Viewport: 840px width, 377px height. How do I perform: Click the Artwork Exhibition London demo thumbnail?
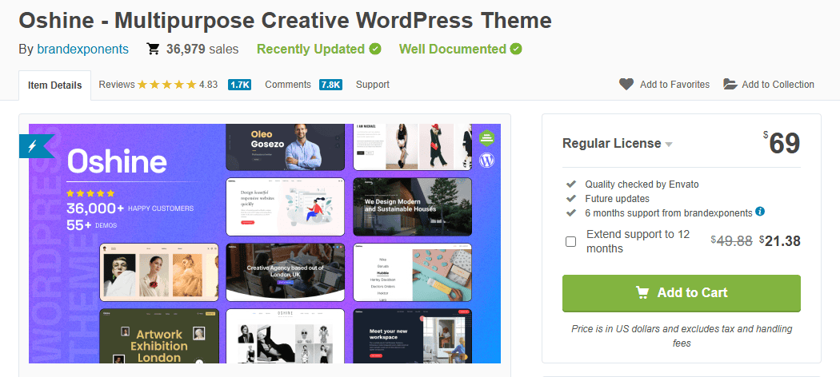159,335
